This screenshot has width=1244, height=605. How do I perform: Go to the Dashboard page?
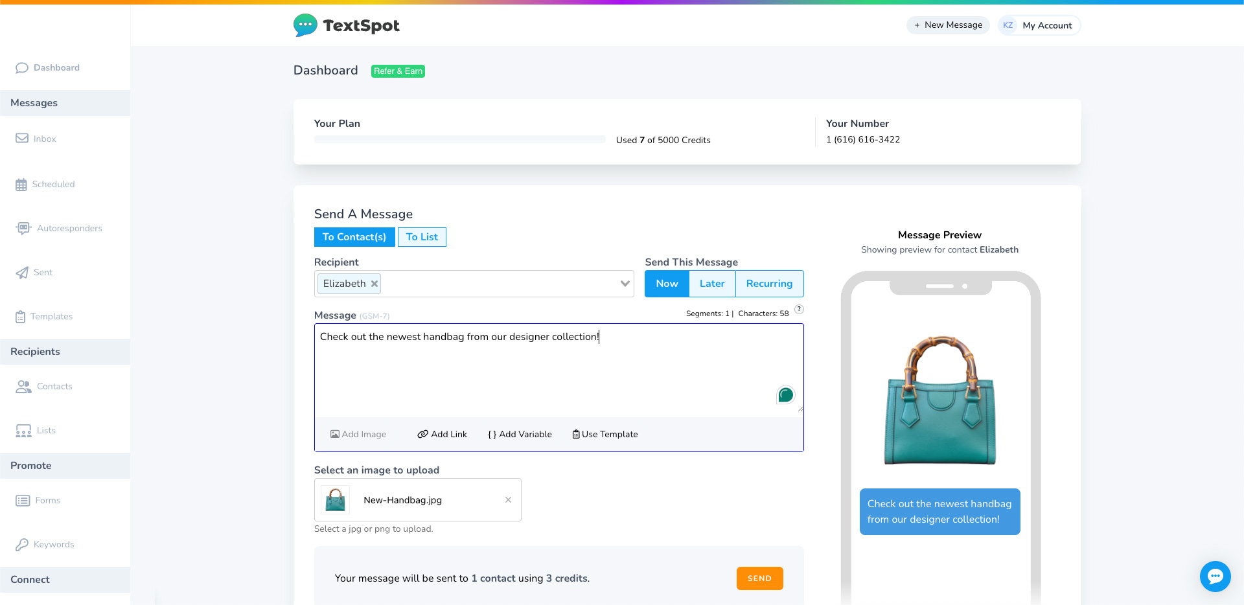(x=56, y=67)
